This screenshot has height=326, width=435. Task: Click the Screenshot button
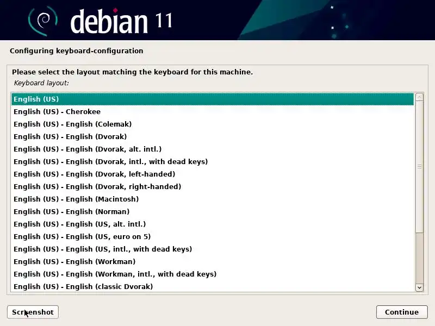[33, 312]
